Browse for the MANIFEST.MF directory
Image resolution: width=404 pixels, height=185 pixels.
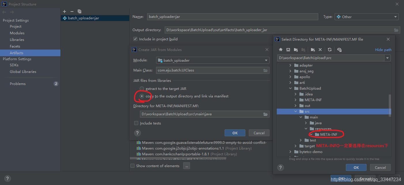[x=265, y=114]
